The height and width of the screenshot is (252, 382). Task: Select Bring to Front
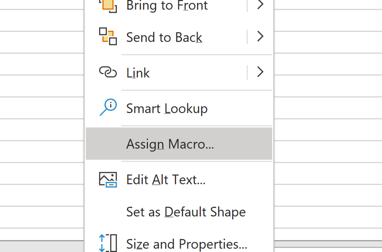pyautogui.click(x=167, y=5)
